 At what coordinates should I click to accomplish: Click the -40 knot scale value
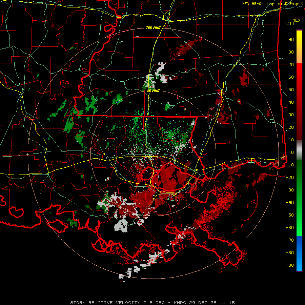coord(290,203)
